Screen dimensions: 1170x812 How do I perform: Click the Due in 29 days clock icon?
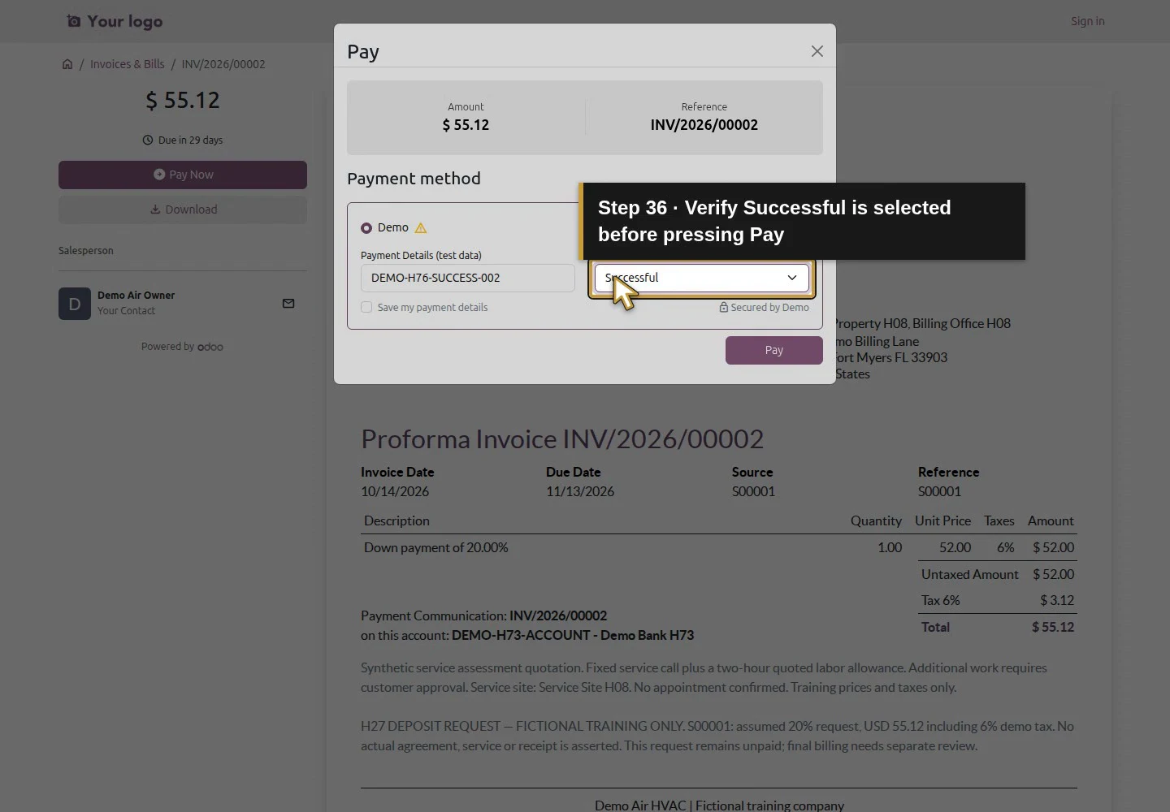(148, 140)
